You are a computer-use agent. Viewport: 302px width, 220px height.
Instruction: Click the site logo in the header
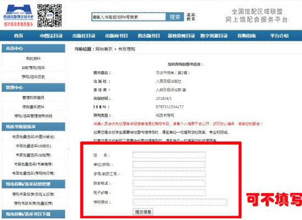pos(18,15)
